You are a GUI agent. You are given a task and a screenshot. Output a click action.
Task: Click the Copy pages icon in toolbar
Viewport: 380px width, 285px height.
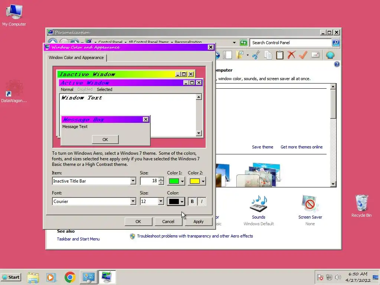(x=268, y=55)
